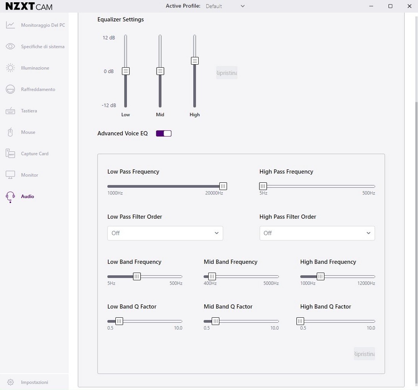Expand the High Pass Filter Order dropdown
Viewport: 418px width, 390px height.
coord(317,233)
